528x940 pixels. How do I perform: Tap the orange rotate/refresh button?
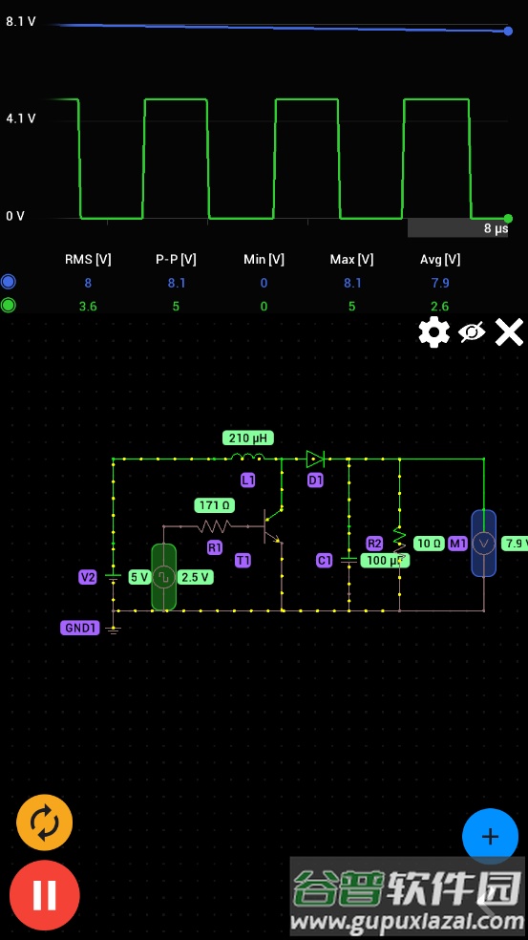[44, 823]
